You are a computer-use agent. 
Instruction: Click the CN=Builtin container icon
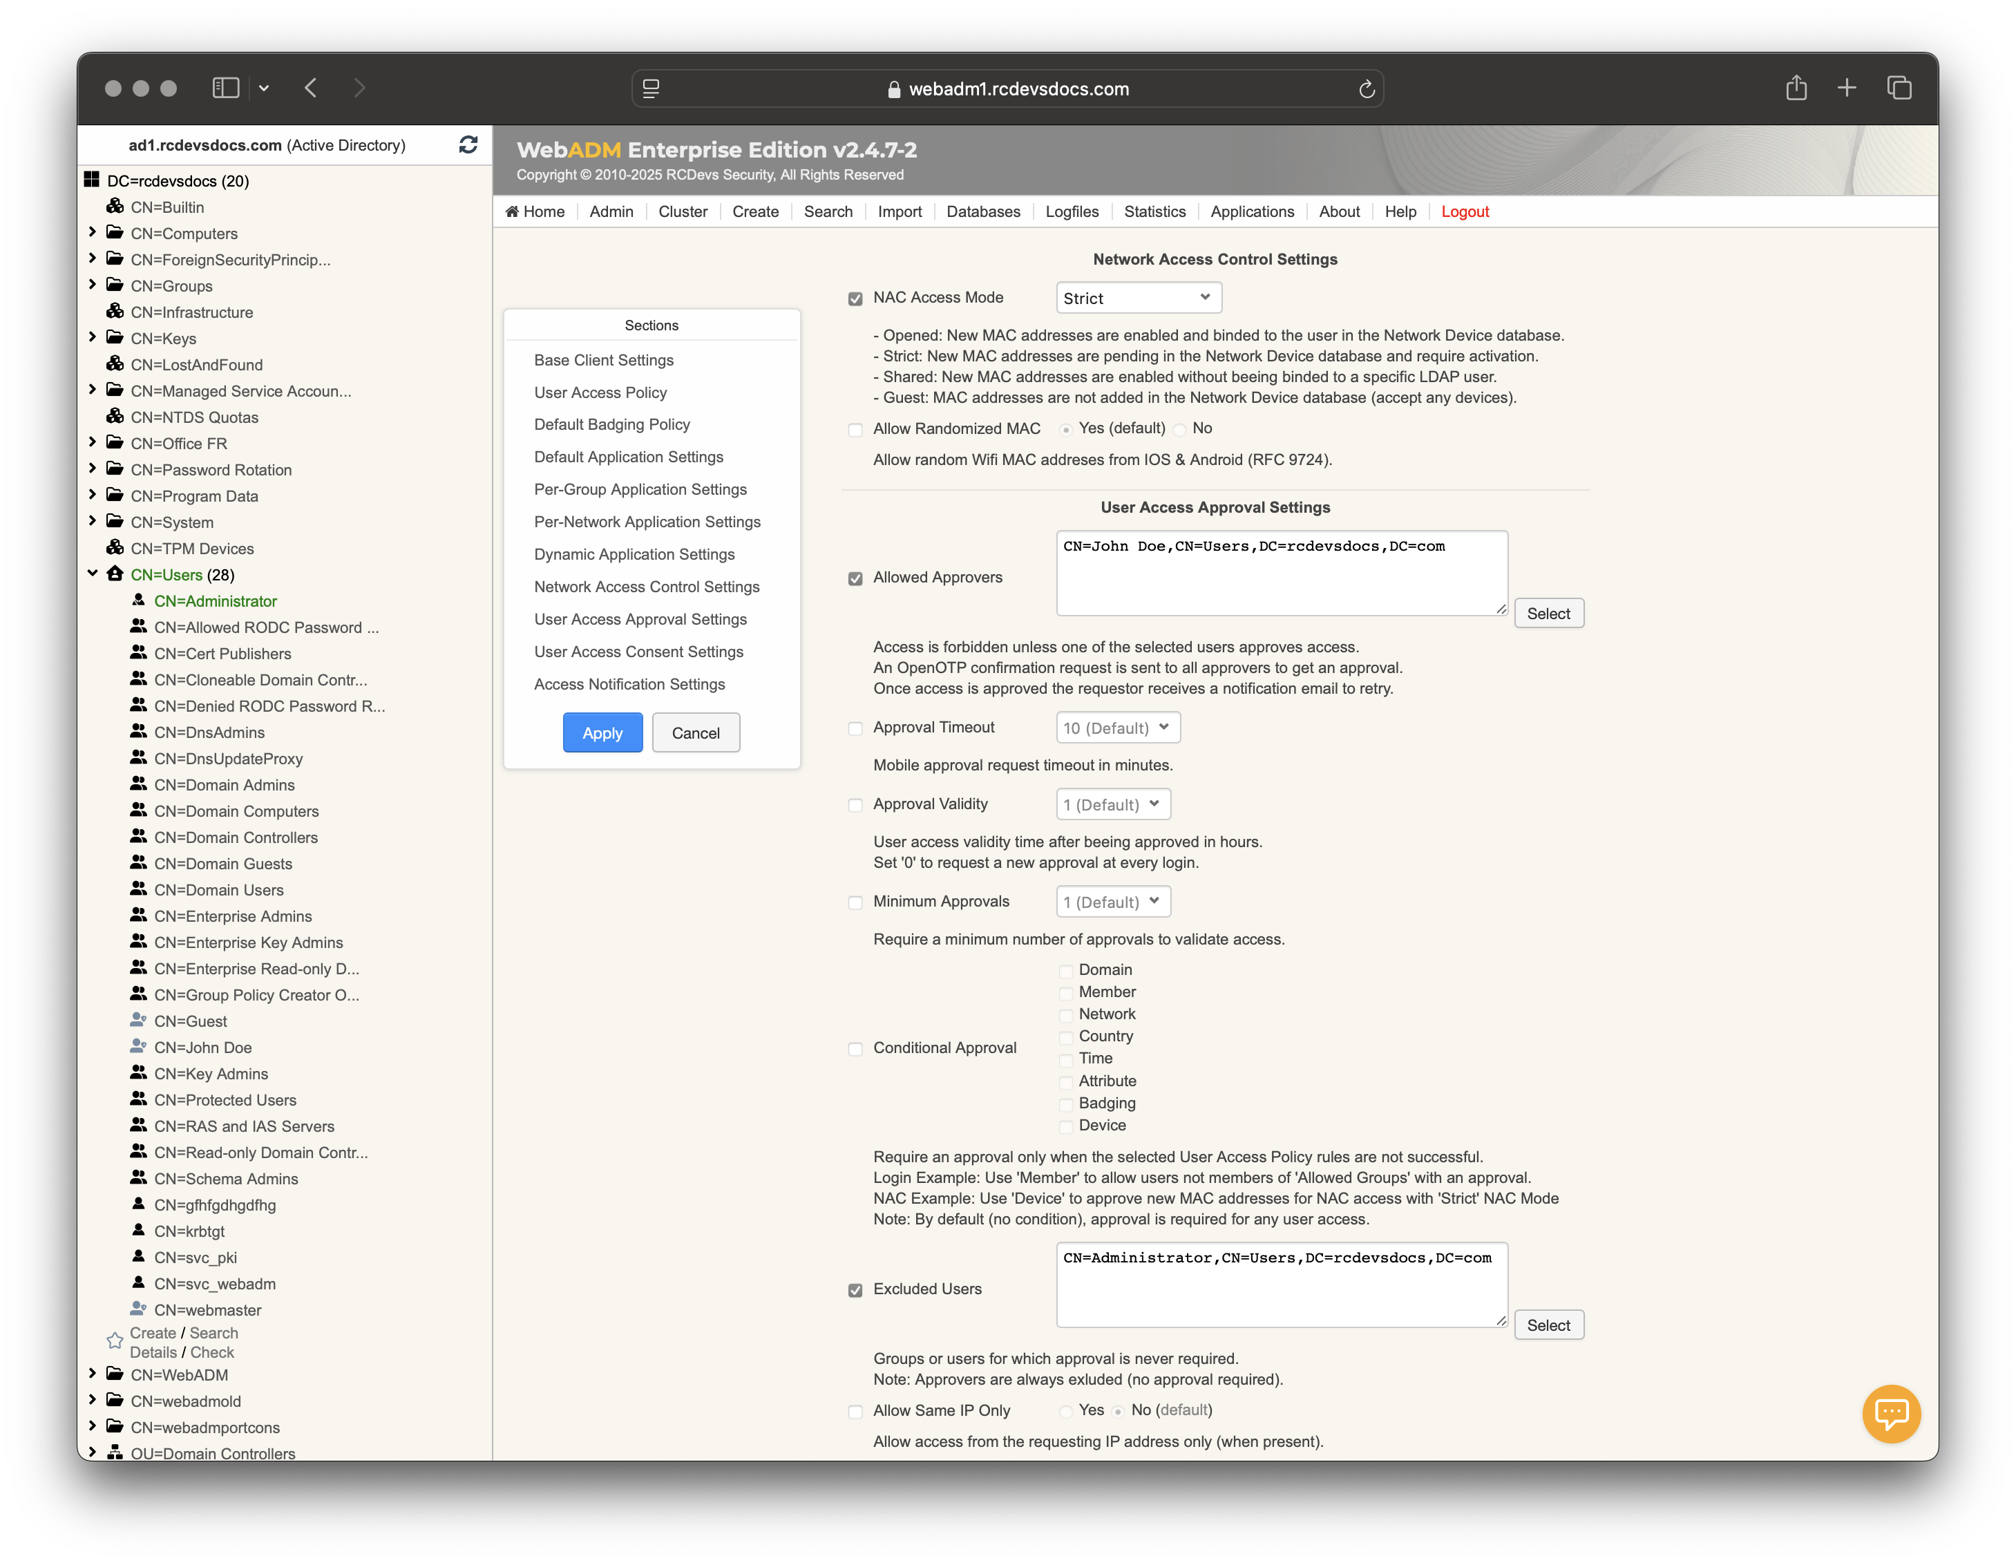(115, 206)
